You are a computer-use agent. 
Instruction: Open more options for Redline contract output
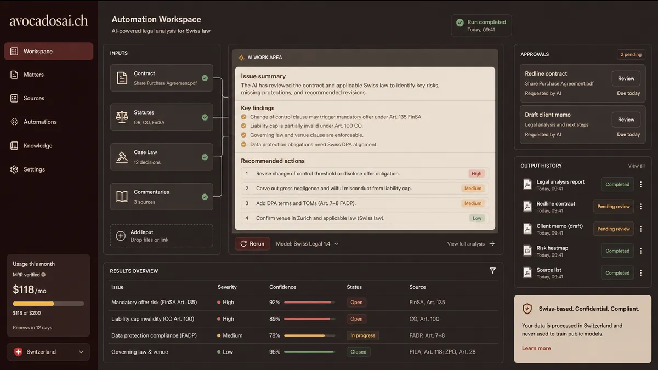[640, 207]
